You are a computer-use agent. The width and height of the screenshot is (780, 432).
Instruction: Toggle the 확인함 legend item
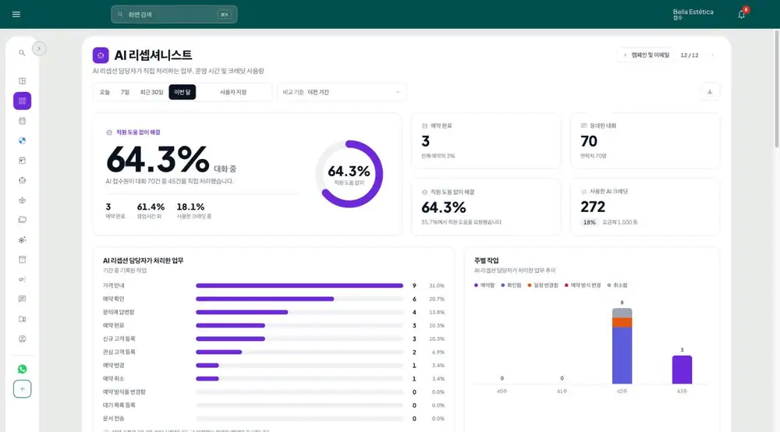tap(511, 285)
